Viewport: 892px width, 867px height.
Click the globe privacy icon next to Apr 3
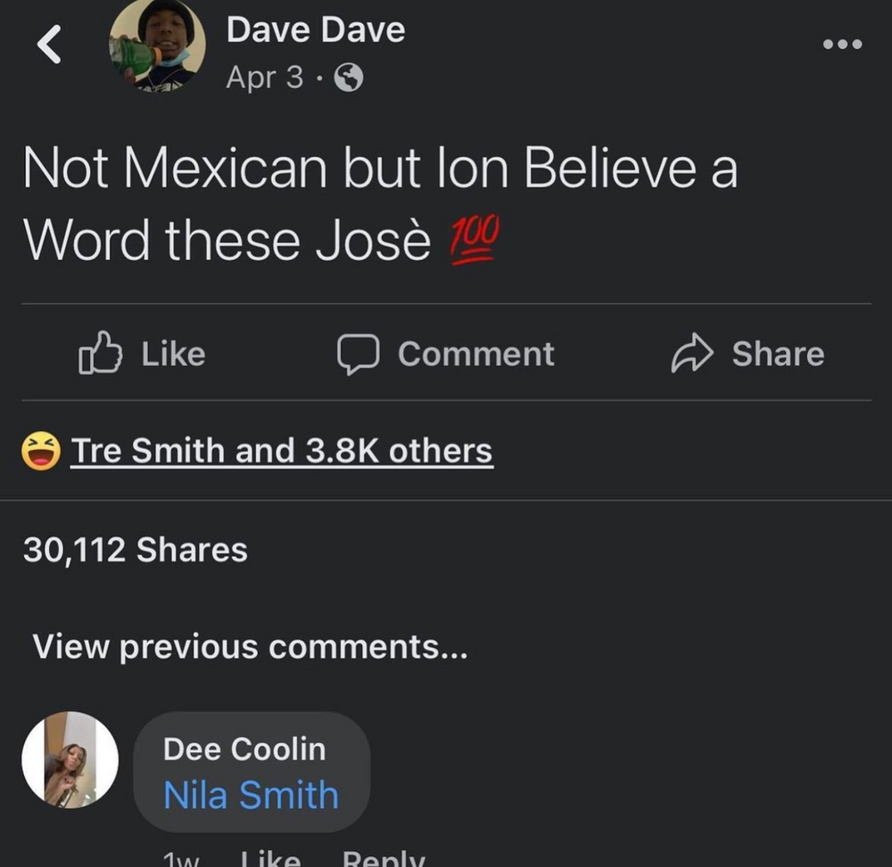click(349, 78)
